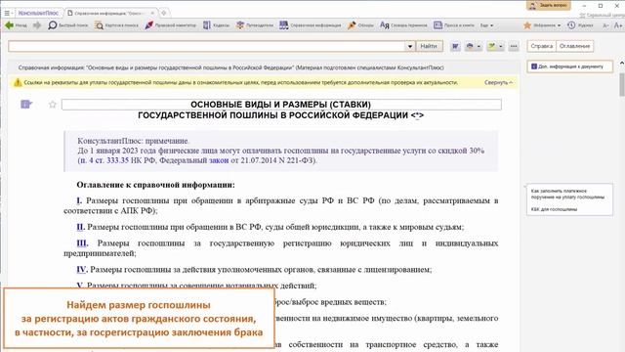Screen dimensions: 625x352
Task: Click the print icon
Action: [x=470, y=46]
